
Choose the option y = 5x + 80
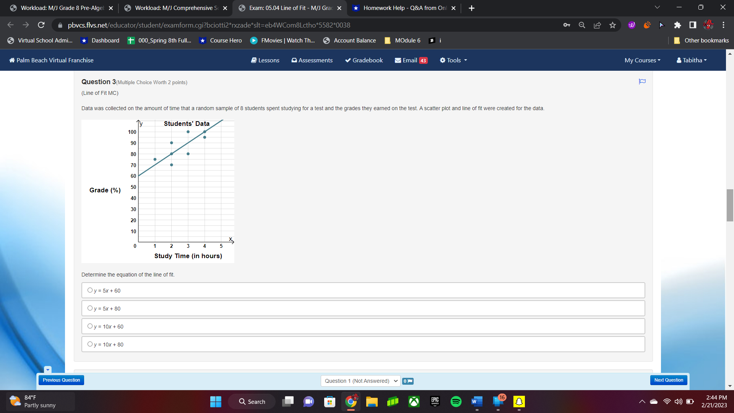click(x=90, y=307)
